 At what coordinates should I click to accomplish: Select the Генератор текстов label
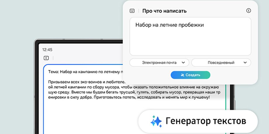coord(206,121)
